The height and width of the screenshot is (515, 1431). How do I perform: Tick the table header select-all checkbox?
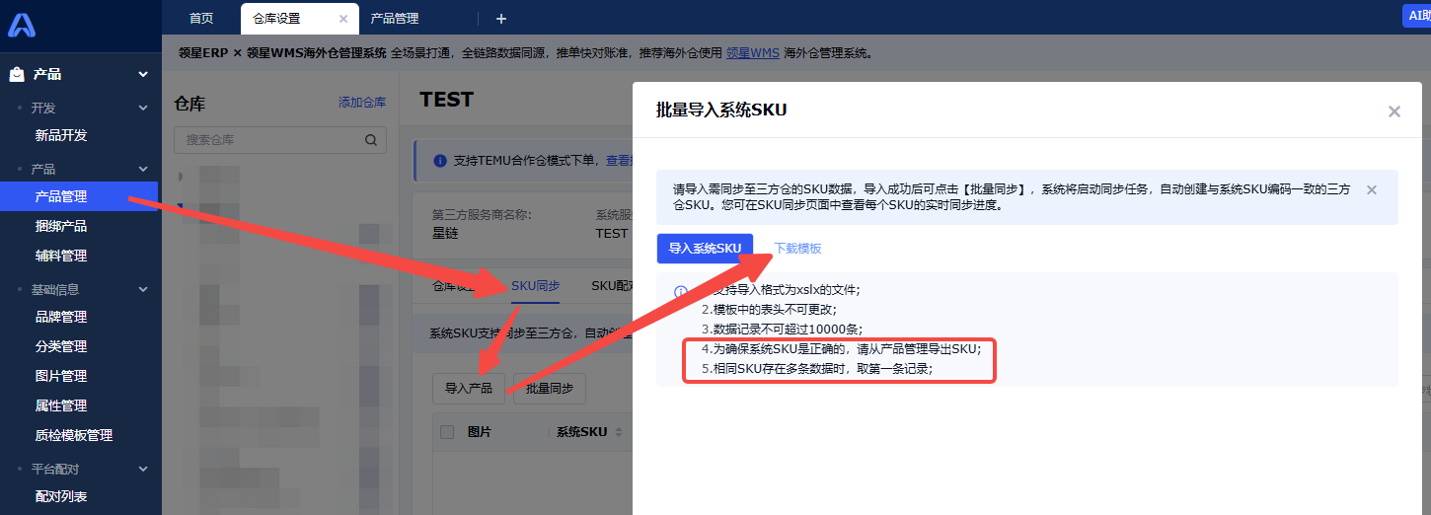tap(447, 432)
